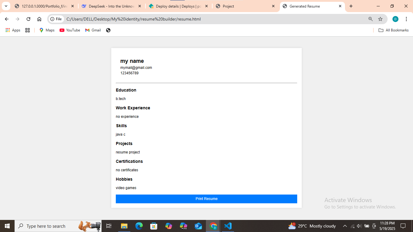Click the b.tech education entry
Viewport: 413px width, 232px height.
point(121,99)
